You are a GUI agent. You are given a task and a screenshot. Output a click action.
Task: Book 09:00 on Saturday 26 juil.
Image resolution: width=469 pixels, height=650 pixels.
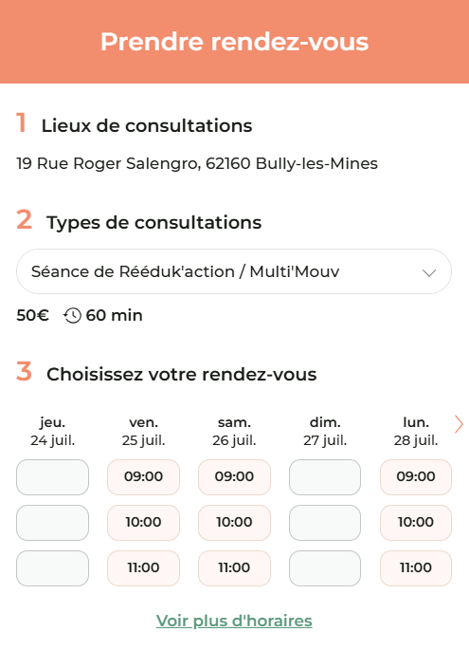[234, 476]
